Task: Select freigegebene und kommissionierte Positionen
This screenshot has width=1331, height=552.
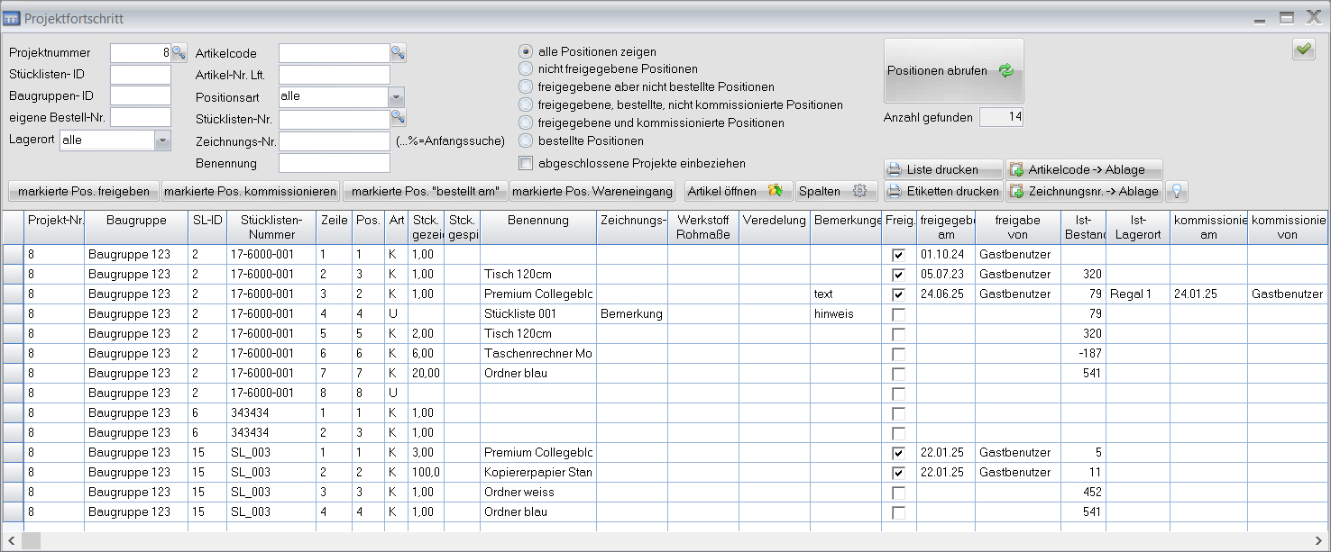Action: click(527, 122)
